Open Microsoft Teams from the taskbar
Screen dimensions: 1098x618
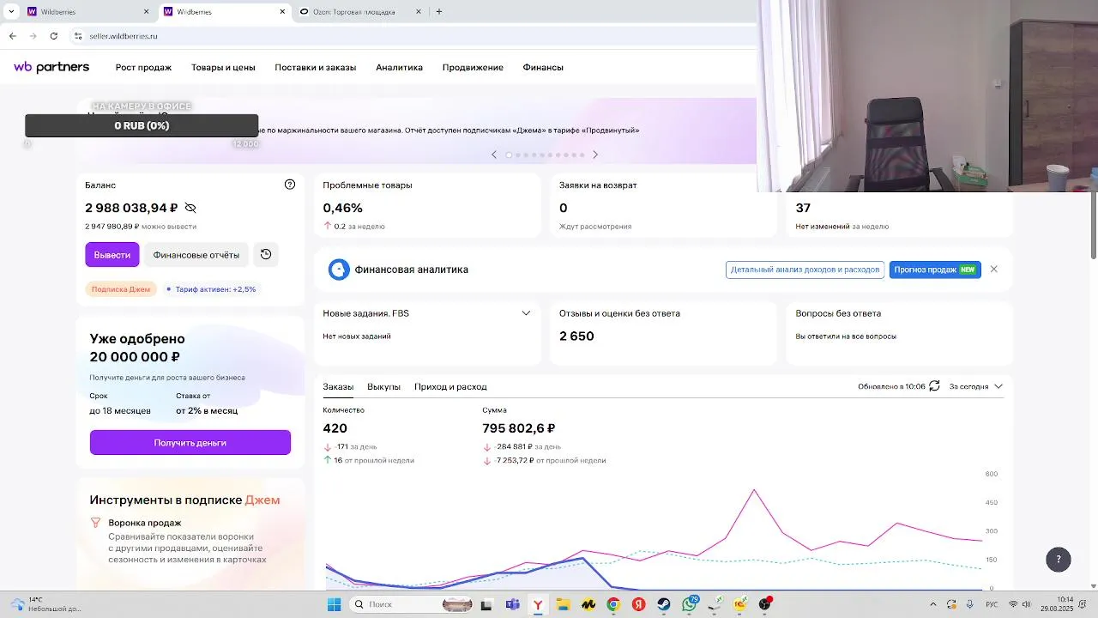click(512, 604)
